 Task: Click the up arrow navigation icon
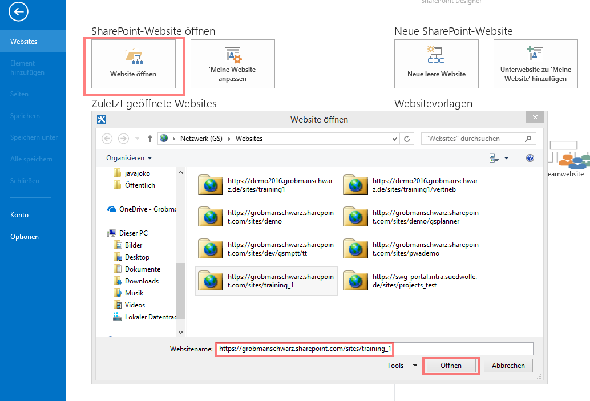(150, 139)
